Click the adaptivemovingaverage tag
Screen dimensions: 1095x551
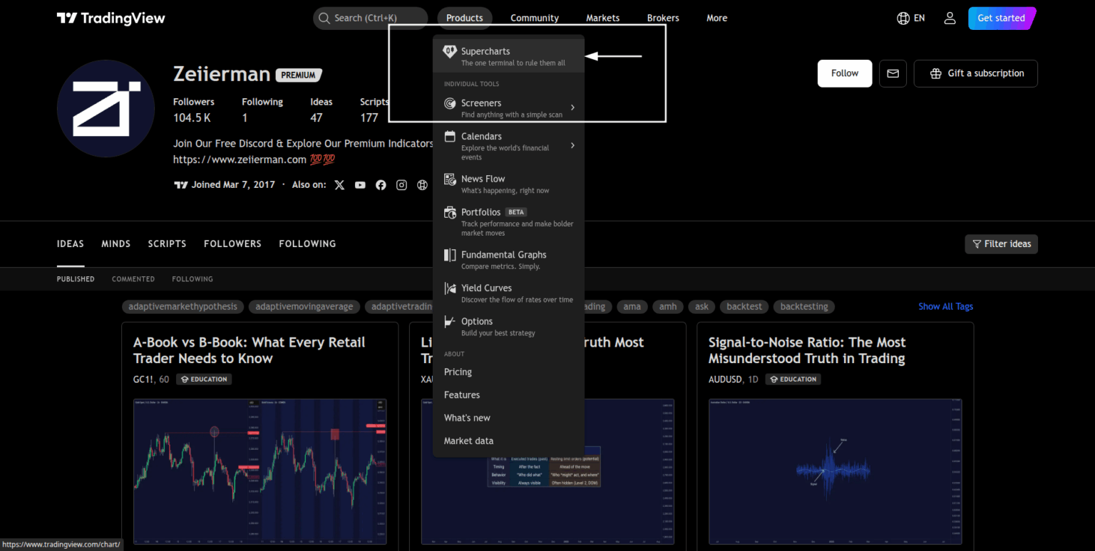point(304,307)
